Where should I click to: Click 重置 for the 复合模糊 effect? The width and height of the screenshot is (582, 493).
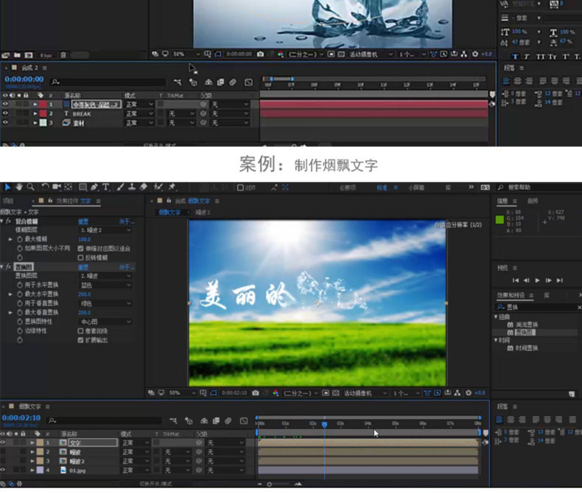click(83, 222)
